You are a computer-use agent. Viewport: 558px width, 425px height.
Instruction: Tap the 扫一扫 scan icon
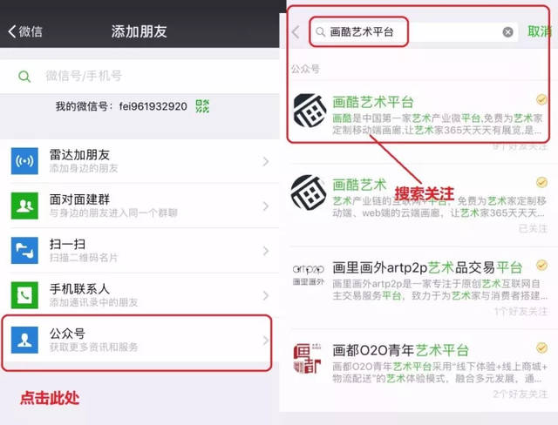point(24,251)
